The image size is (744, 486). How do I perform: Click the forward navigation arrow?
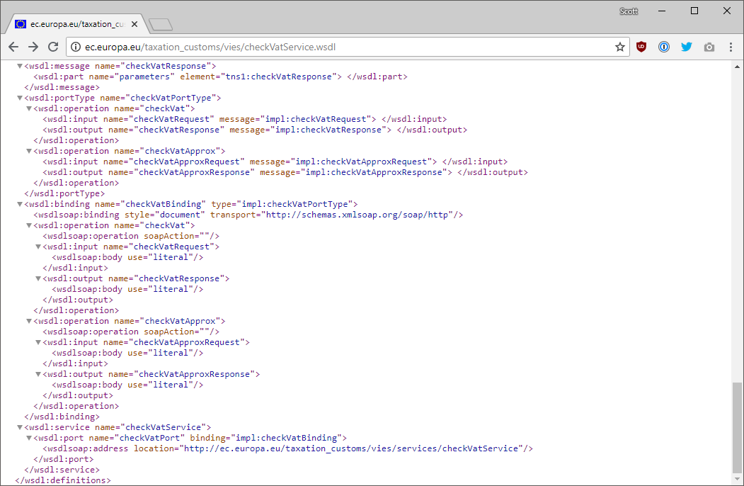pos(33,47)
